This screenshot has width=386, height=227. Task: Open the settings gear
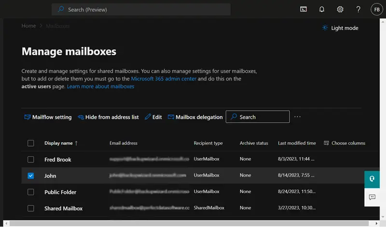point(340,9)
